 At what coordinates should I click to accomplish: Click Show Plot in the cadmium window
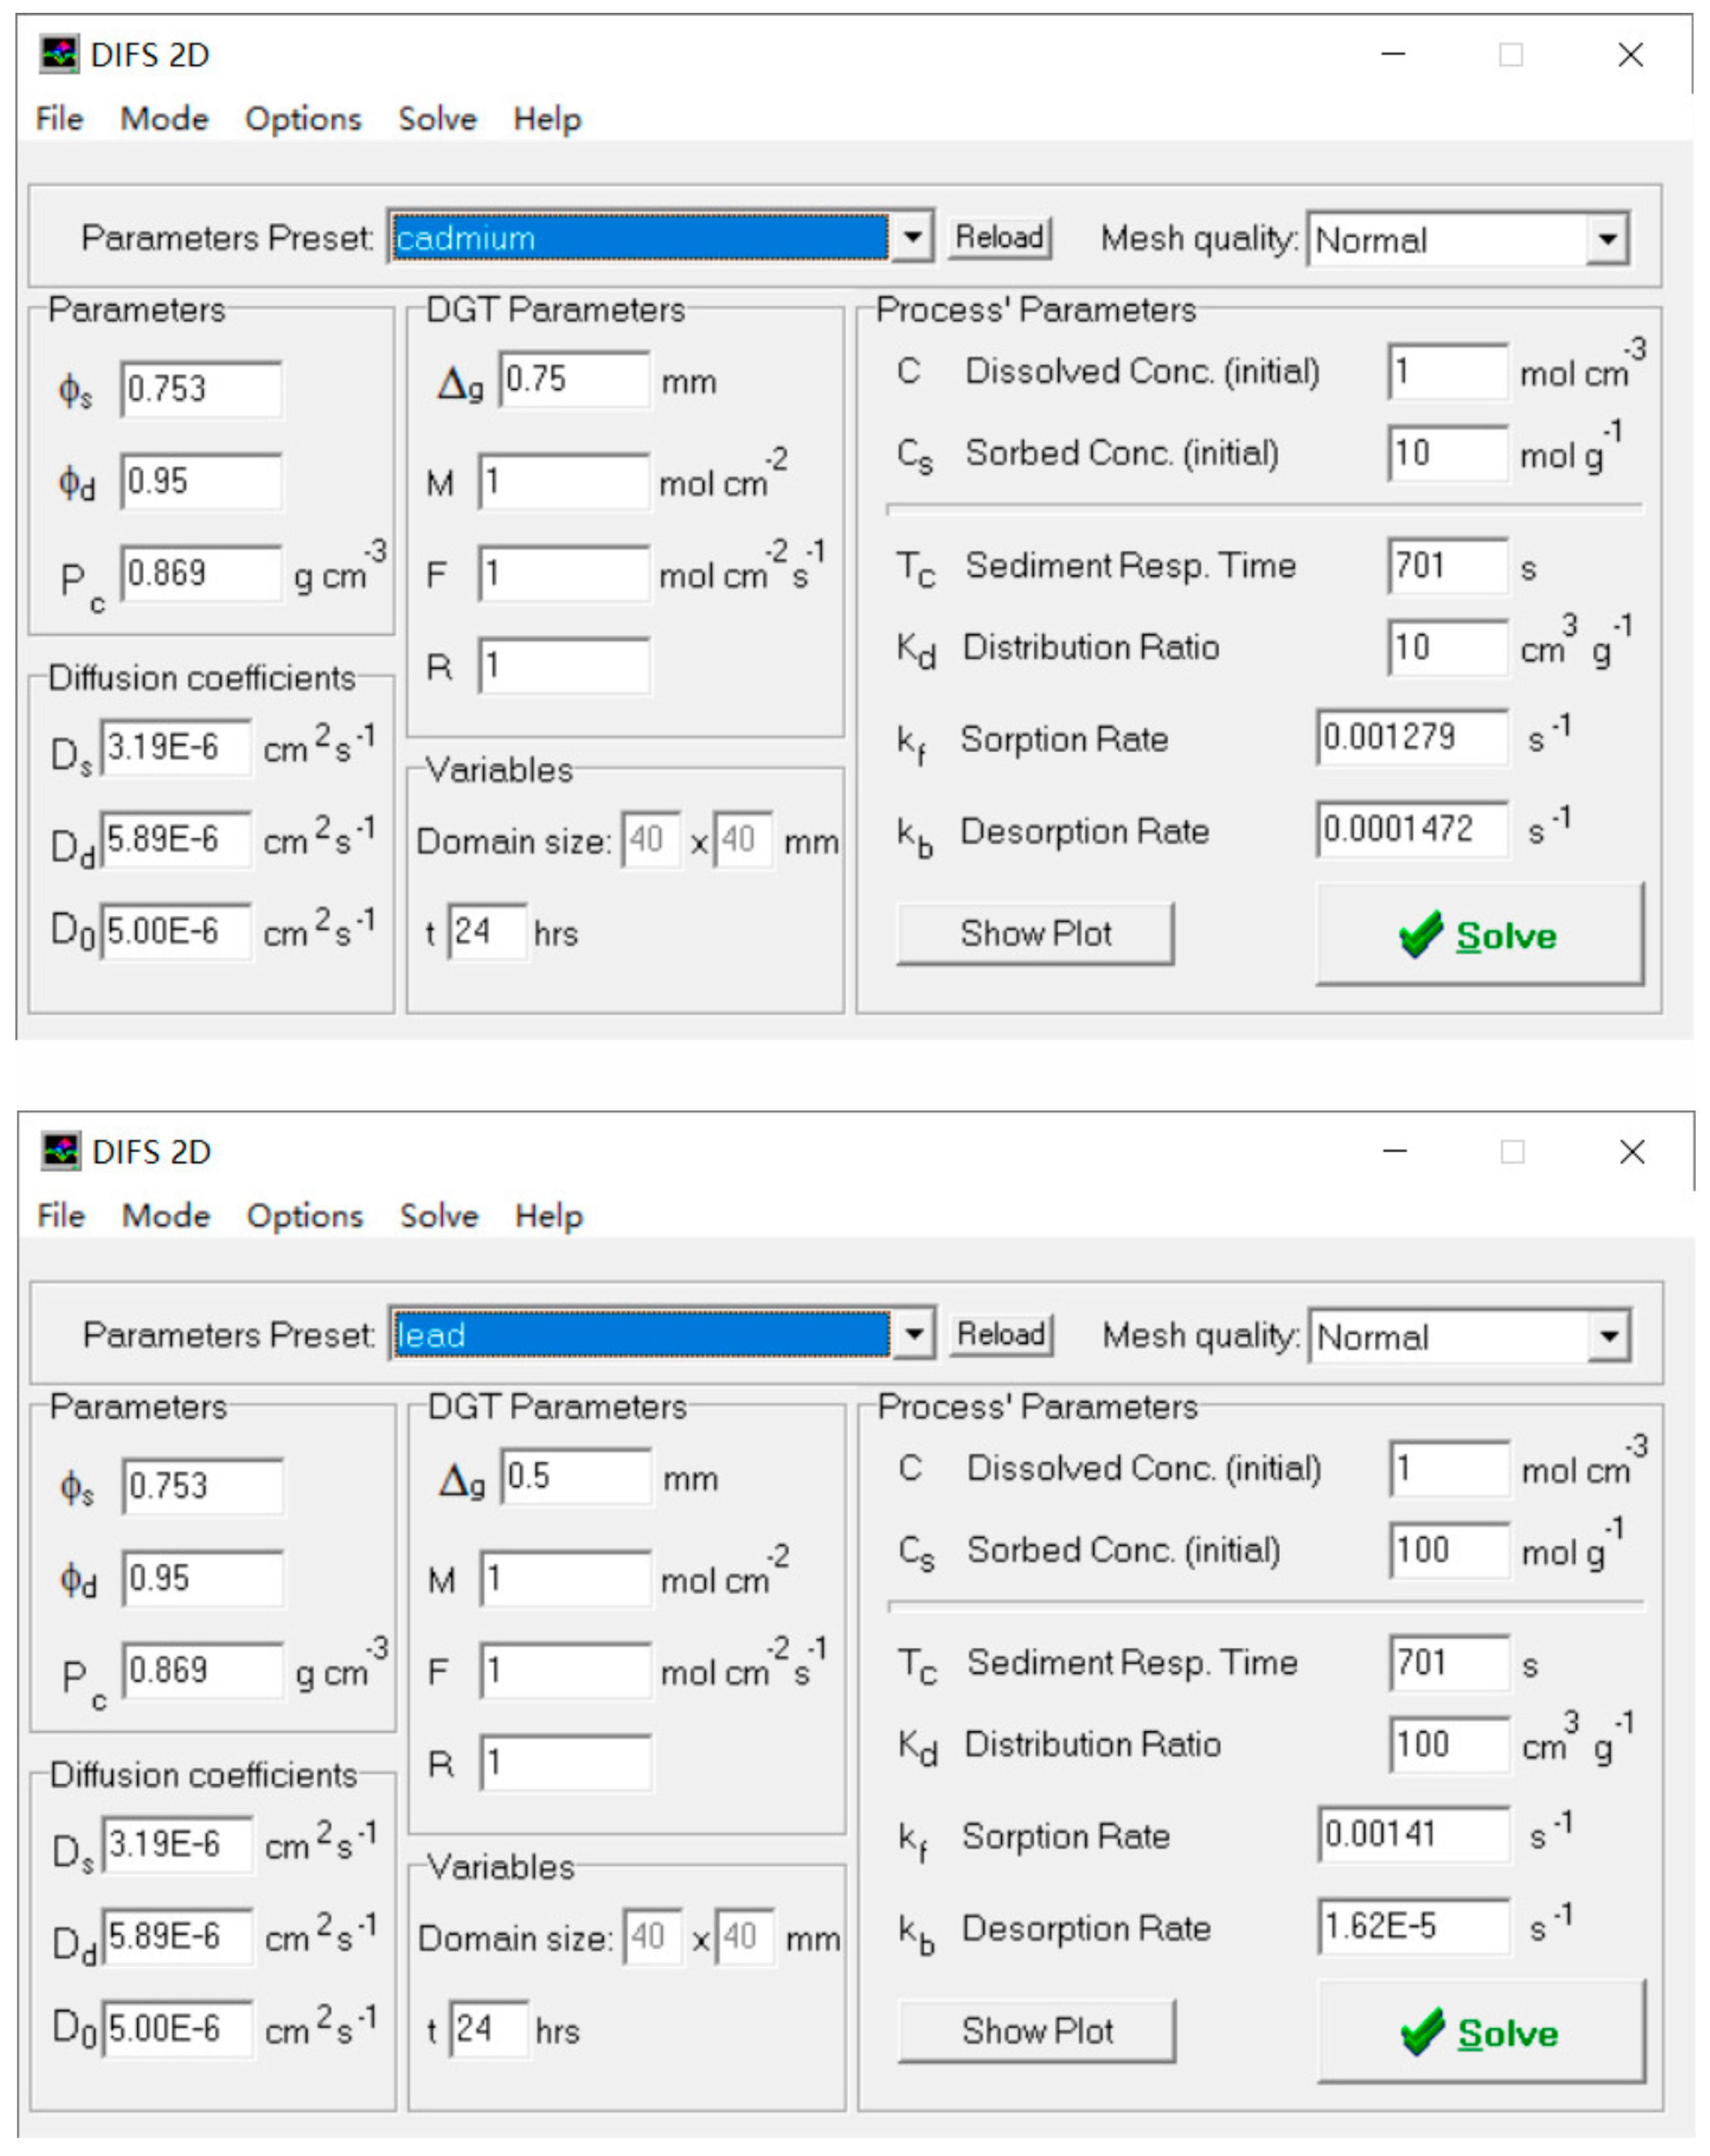click(x=1035, y=934)
